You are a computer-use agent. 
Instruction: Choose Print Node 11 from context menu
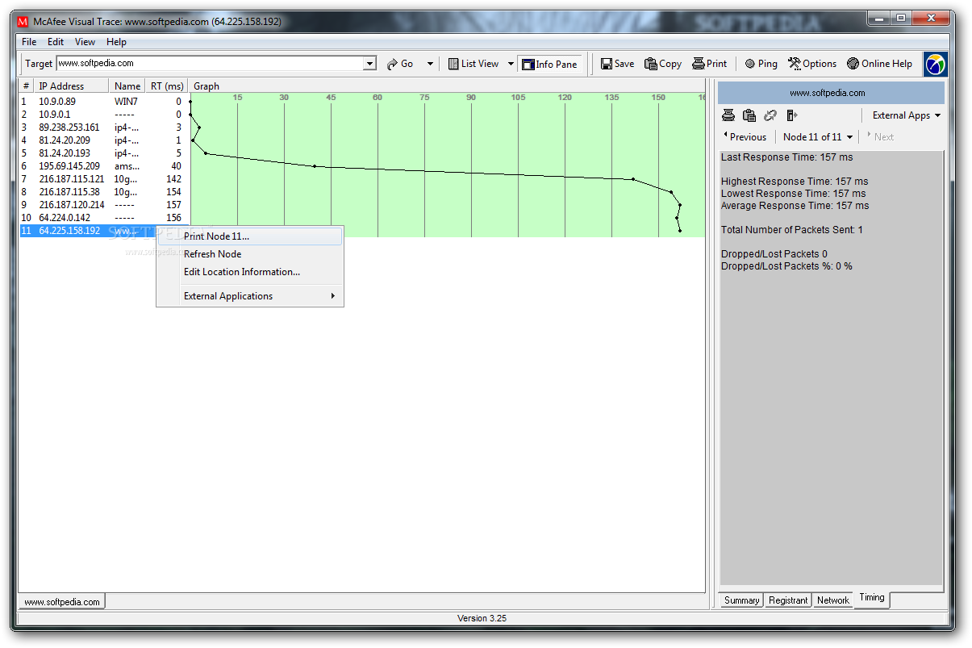pyautogui.click(x=250, y=236)
